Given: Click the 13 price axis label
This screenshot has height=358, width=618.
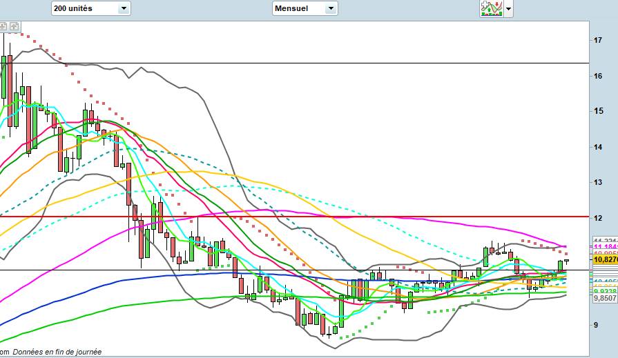Looking at the screenshot, I should [x=598, y=182].
